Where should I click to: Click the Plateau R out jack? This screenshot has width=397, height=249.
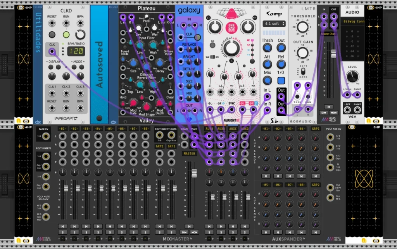tap(170, 17)
